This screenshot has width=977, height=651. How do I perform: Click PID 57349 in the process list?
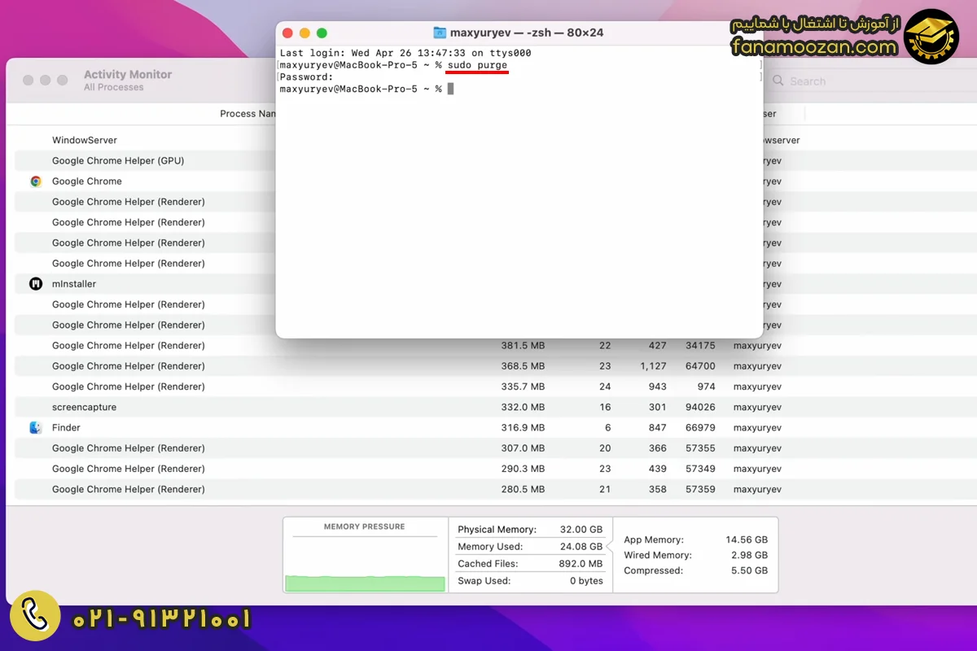(x=700, y=469)
